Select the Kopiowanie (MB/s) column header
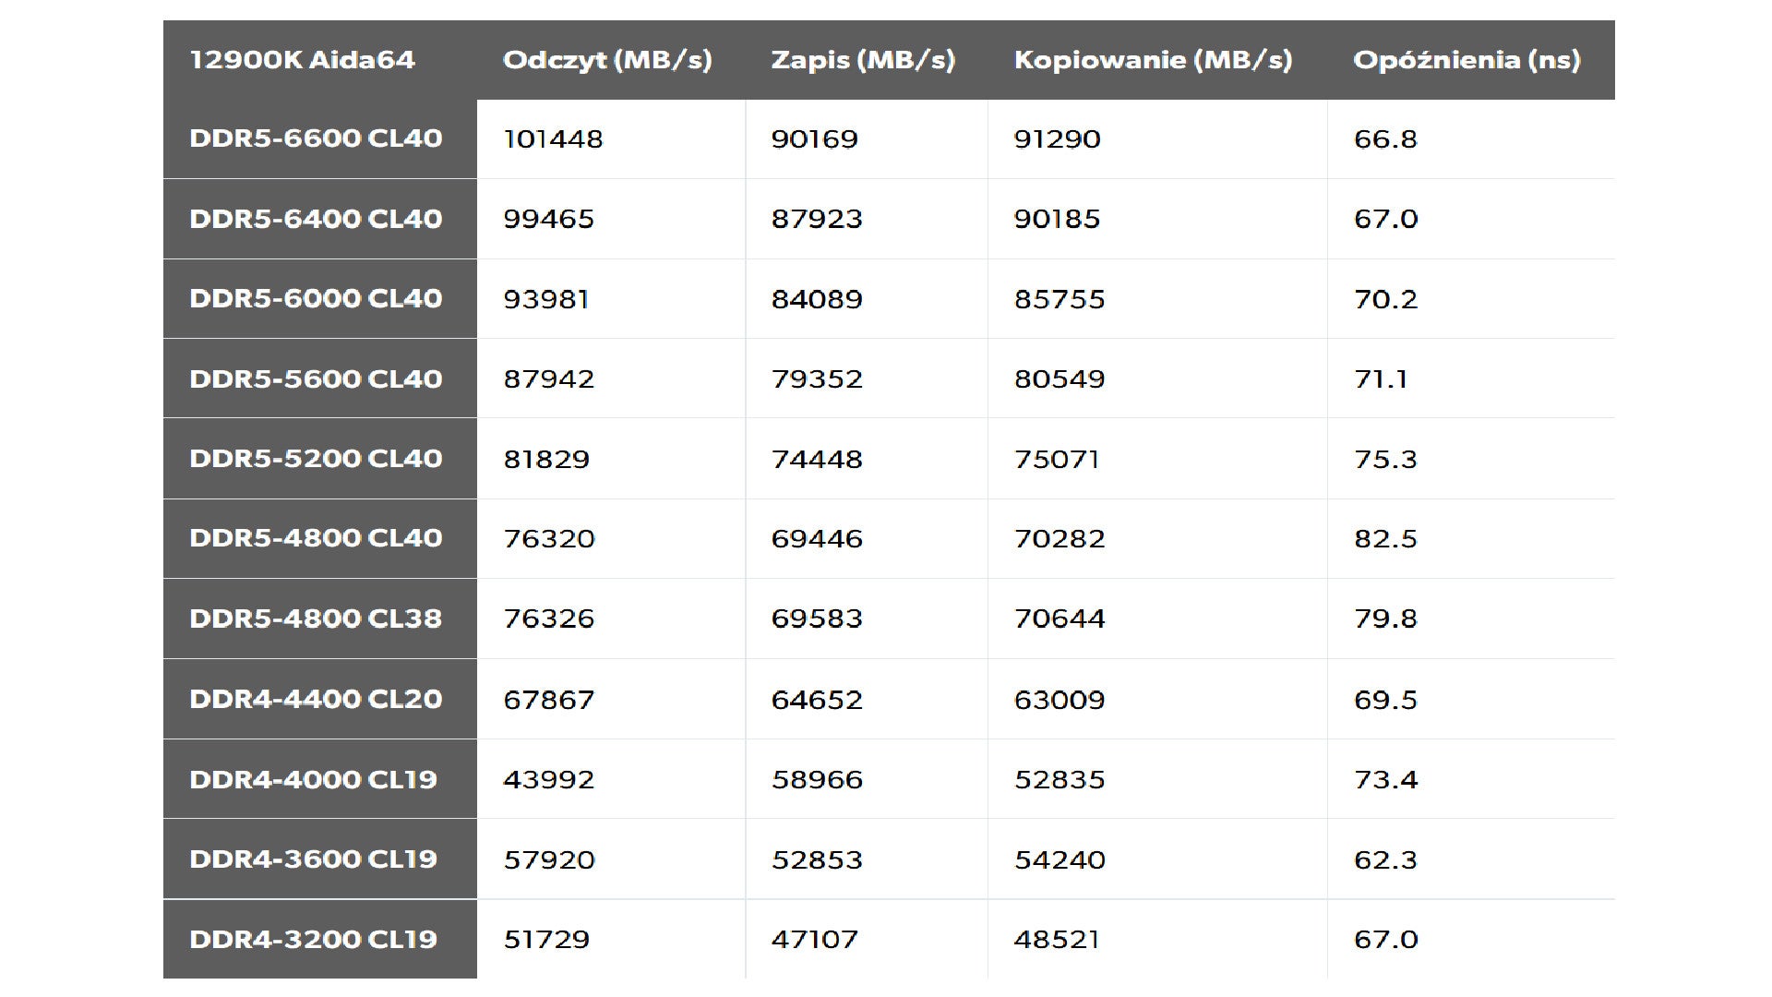 [1153, 60]
